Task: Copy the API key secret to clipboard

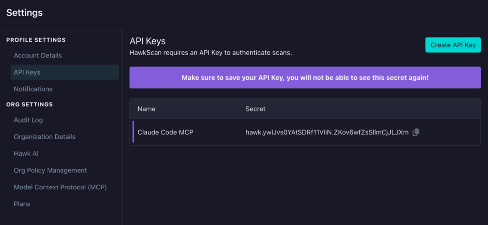Action: (x=416, y=132)
